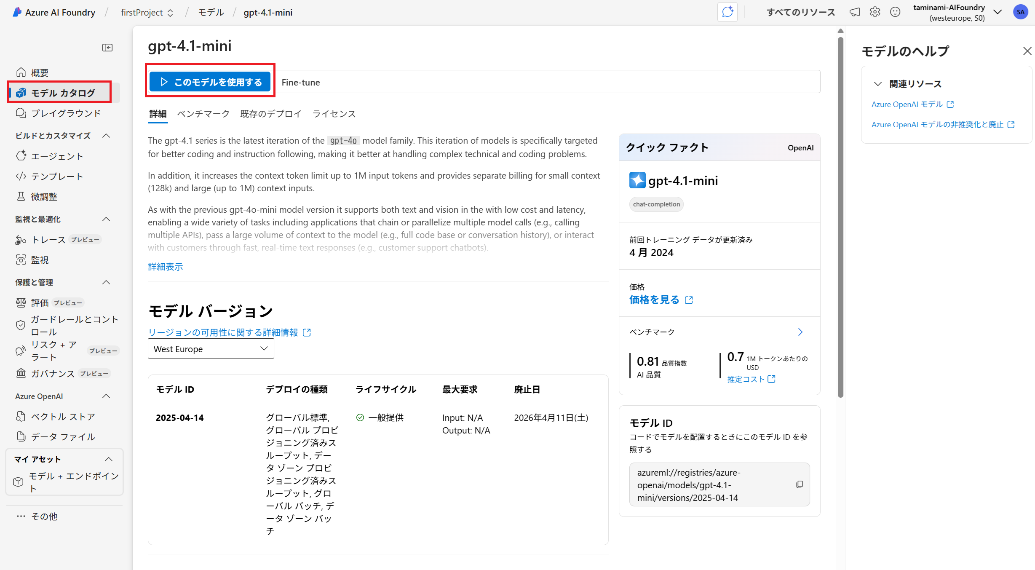This screenshot has width=1035, height=570.
Task: Click the main vertical scrollbar
Action: point(840,217)
